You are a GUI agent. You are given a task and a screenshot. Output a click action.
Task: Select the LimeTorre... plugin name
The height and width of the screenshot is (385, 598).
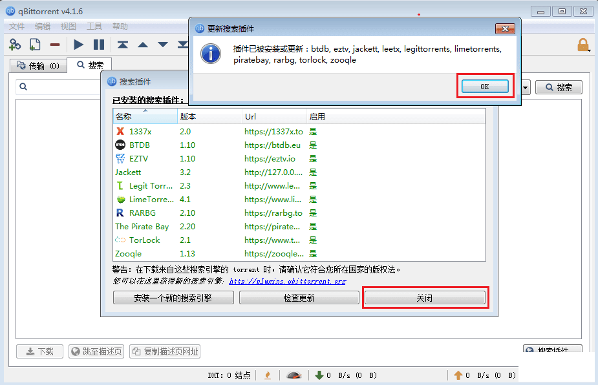coord(151,200)
